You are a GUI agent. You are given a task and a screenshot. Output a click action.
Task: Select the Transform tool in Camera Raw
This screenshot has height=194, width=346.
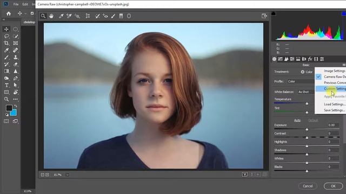[x=88, y=16]
